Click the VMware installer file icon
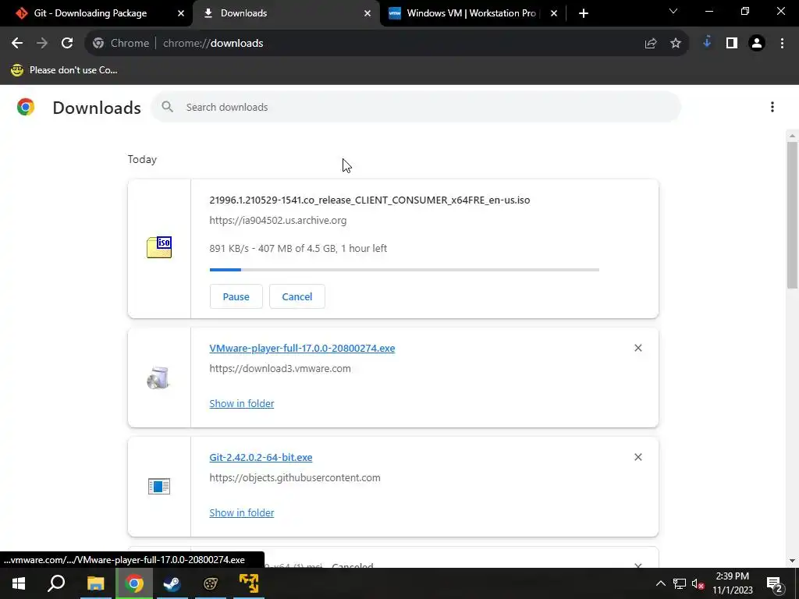The image size is (799, 599). click(x=158, y=377)
